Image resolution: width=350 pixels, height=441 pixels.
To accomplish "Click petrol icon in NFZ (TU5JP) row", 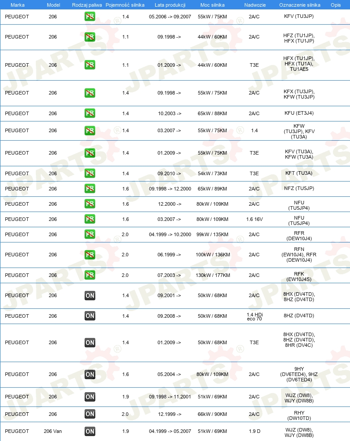I will click(x=90, y=189).
